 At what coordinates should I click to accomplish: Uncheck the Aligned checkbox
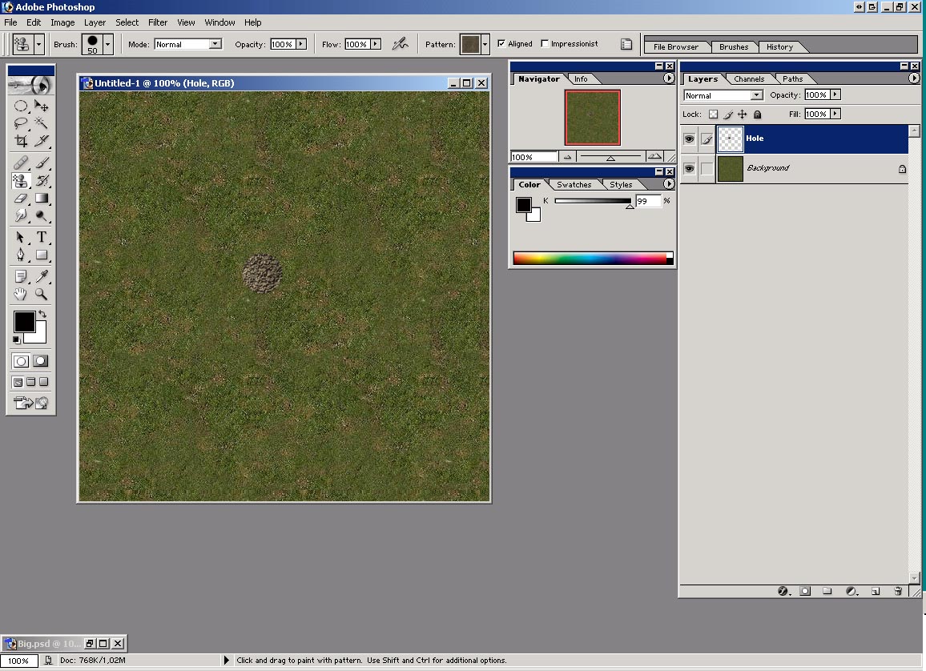click(x=501, y=44)
